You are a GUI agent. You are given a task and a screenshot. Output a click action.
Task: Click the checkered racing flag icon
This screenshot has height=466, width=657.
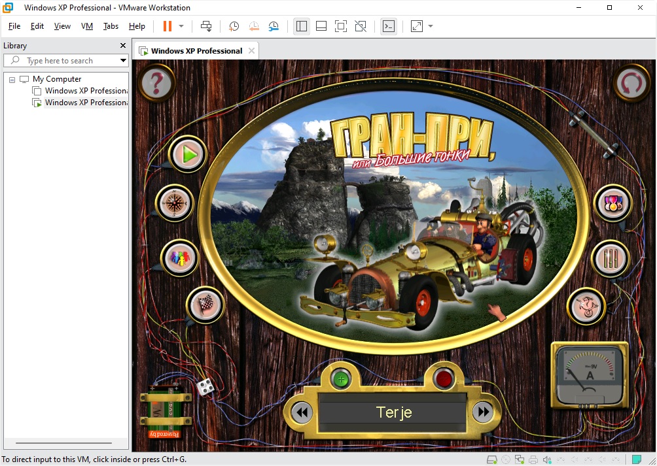coord(205,304)
